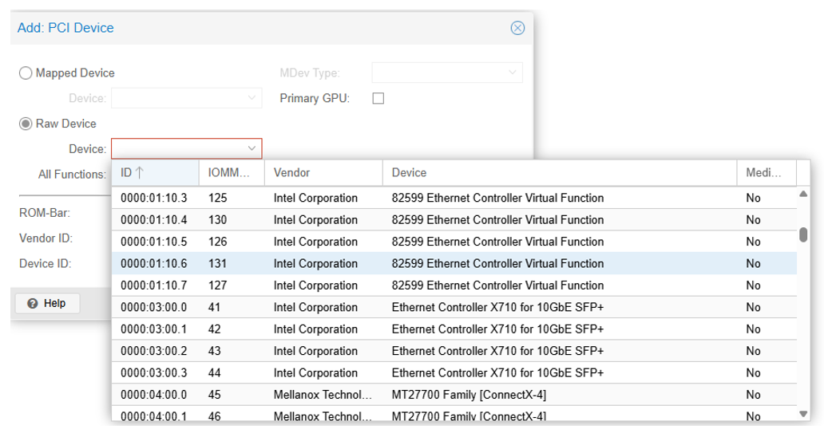This screenshot has width=828, height=433.
Task: Click MT27700 Family [ConnectX-4] in row 0000:04:00.0
Action: pos(469,395)
